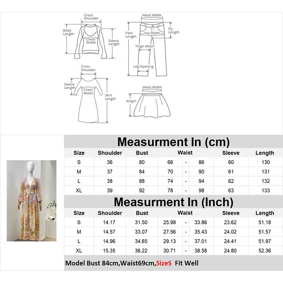The width and height of the screenshot is (283, 283).
Task: Select waist value 29.13 in inch table
Action: click(x=169, y=241)
